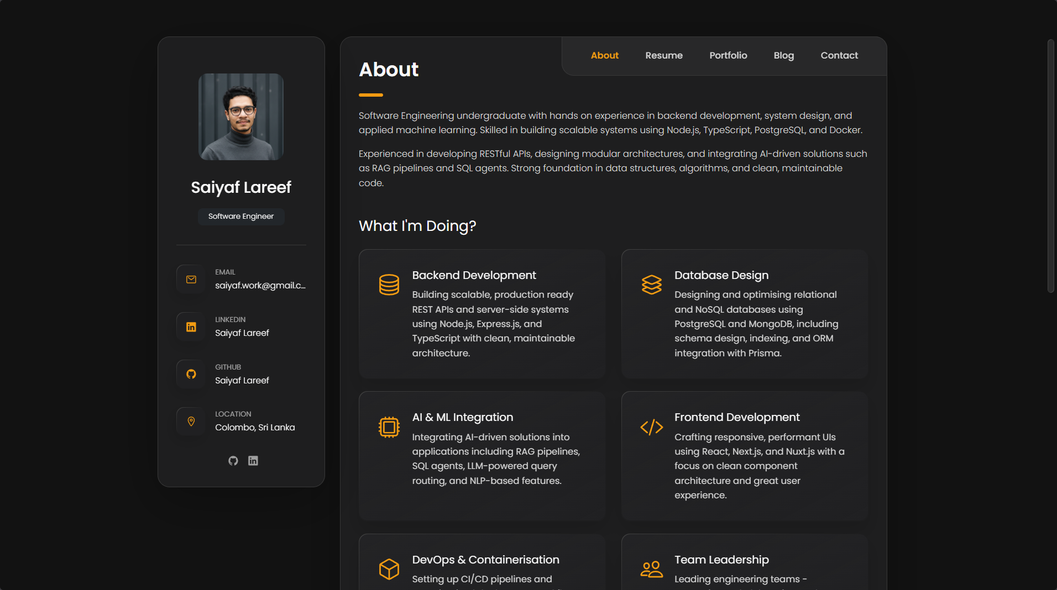Click the Frontend Development code icon
The height and width of the screenshot is (590, 1057).
pos(652,427)
